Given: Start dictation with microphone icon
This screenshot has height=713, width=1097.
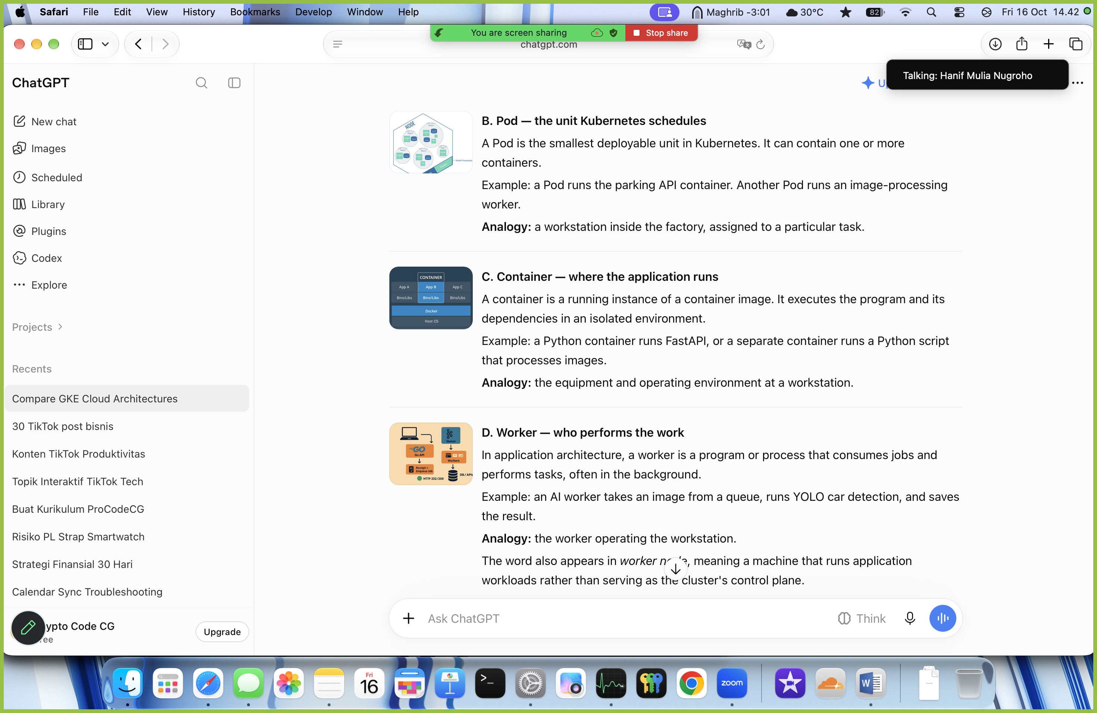Looking at the screenshot, I should pyautogui.click(x=910, y=618).
